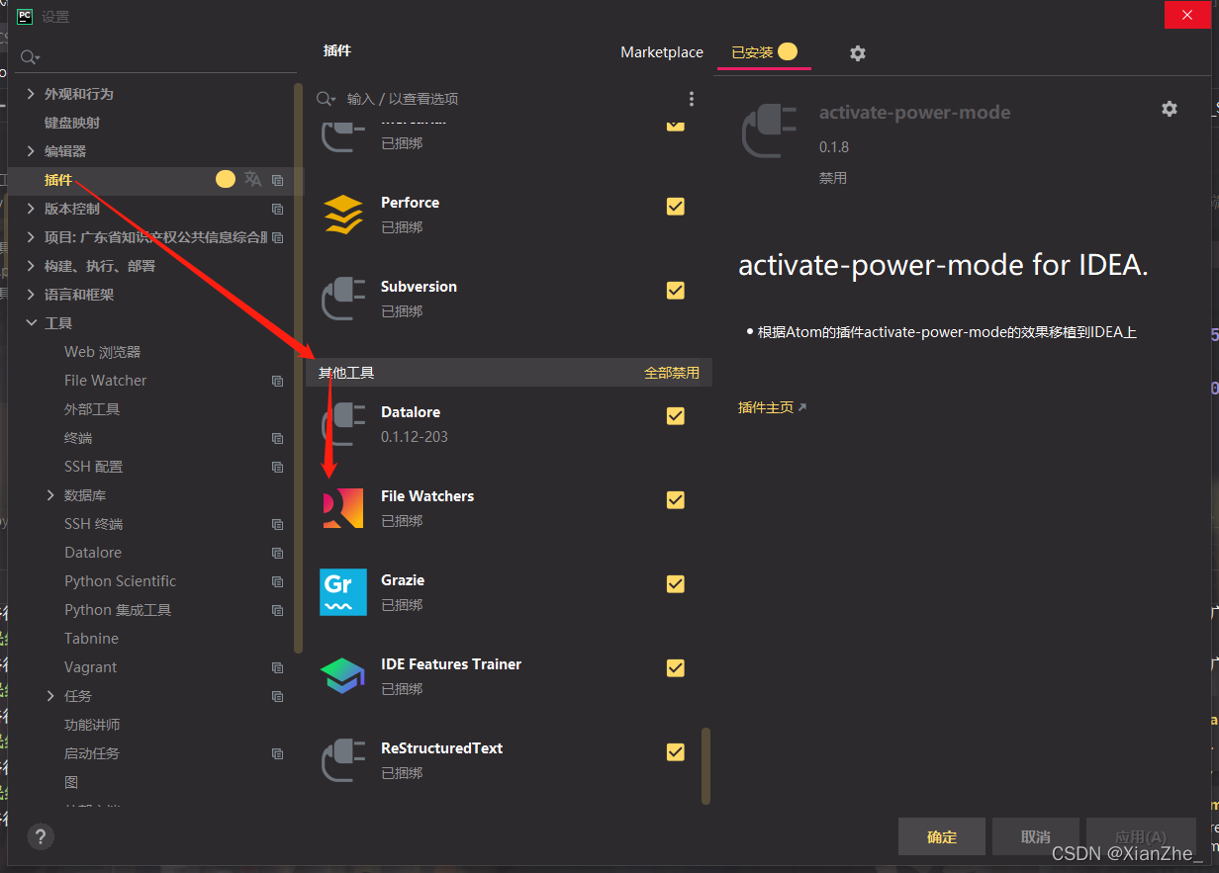Click the 应用(A) button

tap(1141, 836)
